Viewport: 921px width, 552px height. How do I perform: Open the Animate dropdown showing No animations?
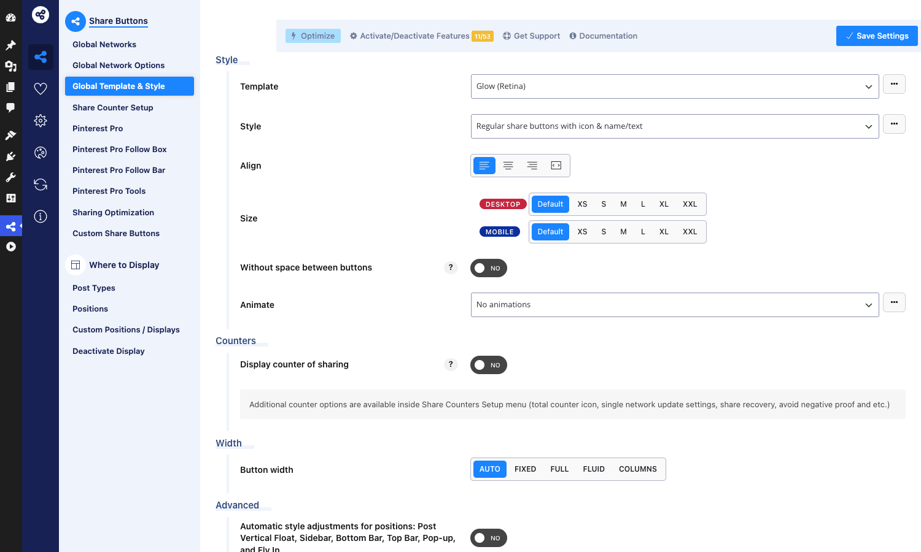point(675,305)
